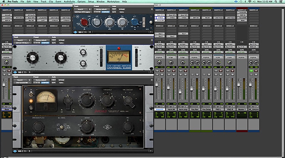Click the Fairchild Threshold knob
This screenshot has width=285, height=158.
click(108, 101)
